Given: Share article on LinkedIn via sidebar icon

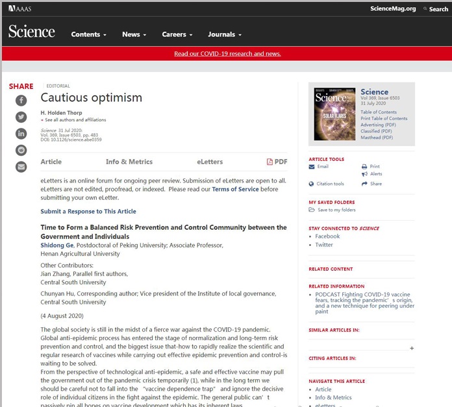Looking at the screenshot, I should (x=21, y=134).
